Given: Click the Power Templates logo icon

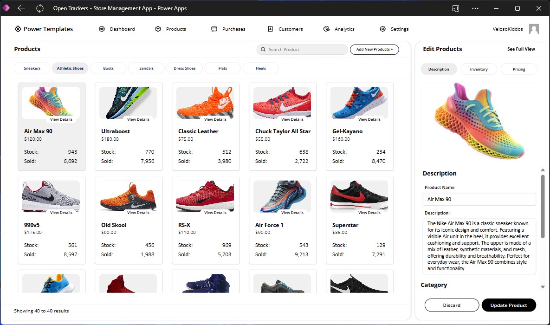Looking at the screenshot, I should click(x=18, y=29).
